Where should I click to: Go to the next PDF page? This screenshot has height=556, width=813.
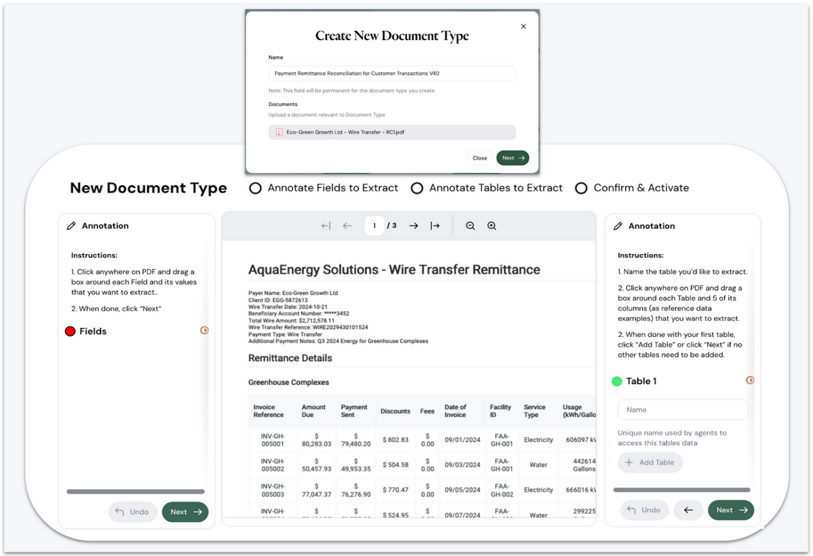(413, 226)
